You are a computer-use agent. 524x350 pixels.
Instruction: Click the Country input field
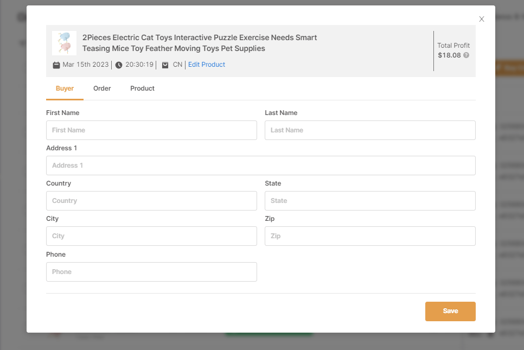point(151,201)
